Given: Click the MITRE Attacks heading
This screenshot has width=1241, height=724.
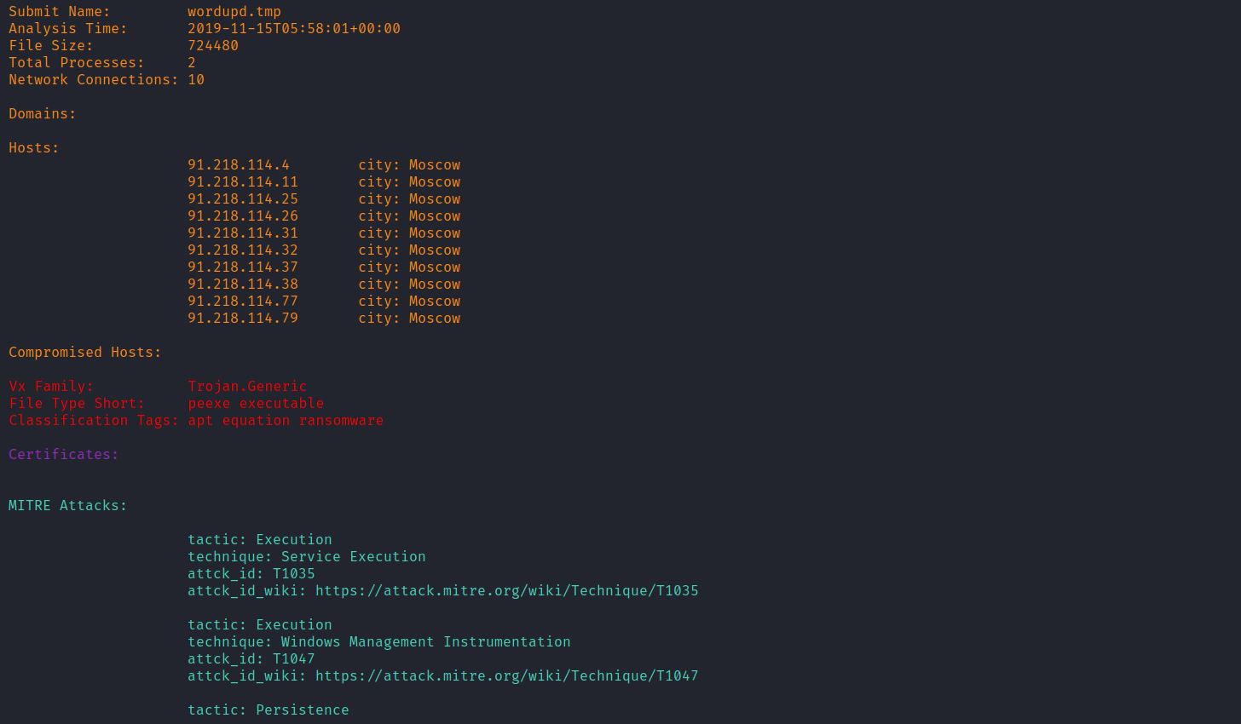Looking at the screenshot, I should click(68, 506).
